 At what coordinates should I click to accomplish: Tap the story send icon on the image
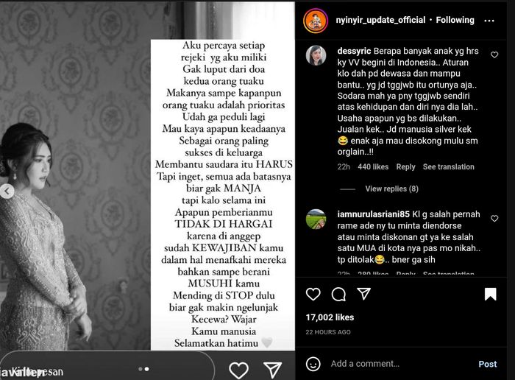(x=273, y=370)
